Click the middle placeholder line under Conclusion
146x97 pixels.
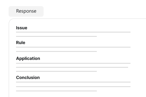[73, 87]
